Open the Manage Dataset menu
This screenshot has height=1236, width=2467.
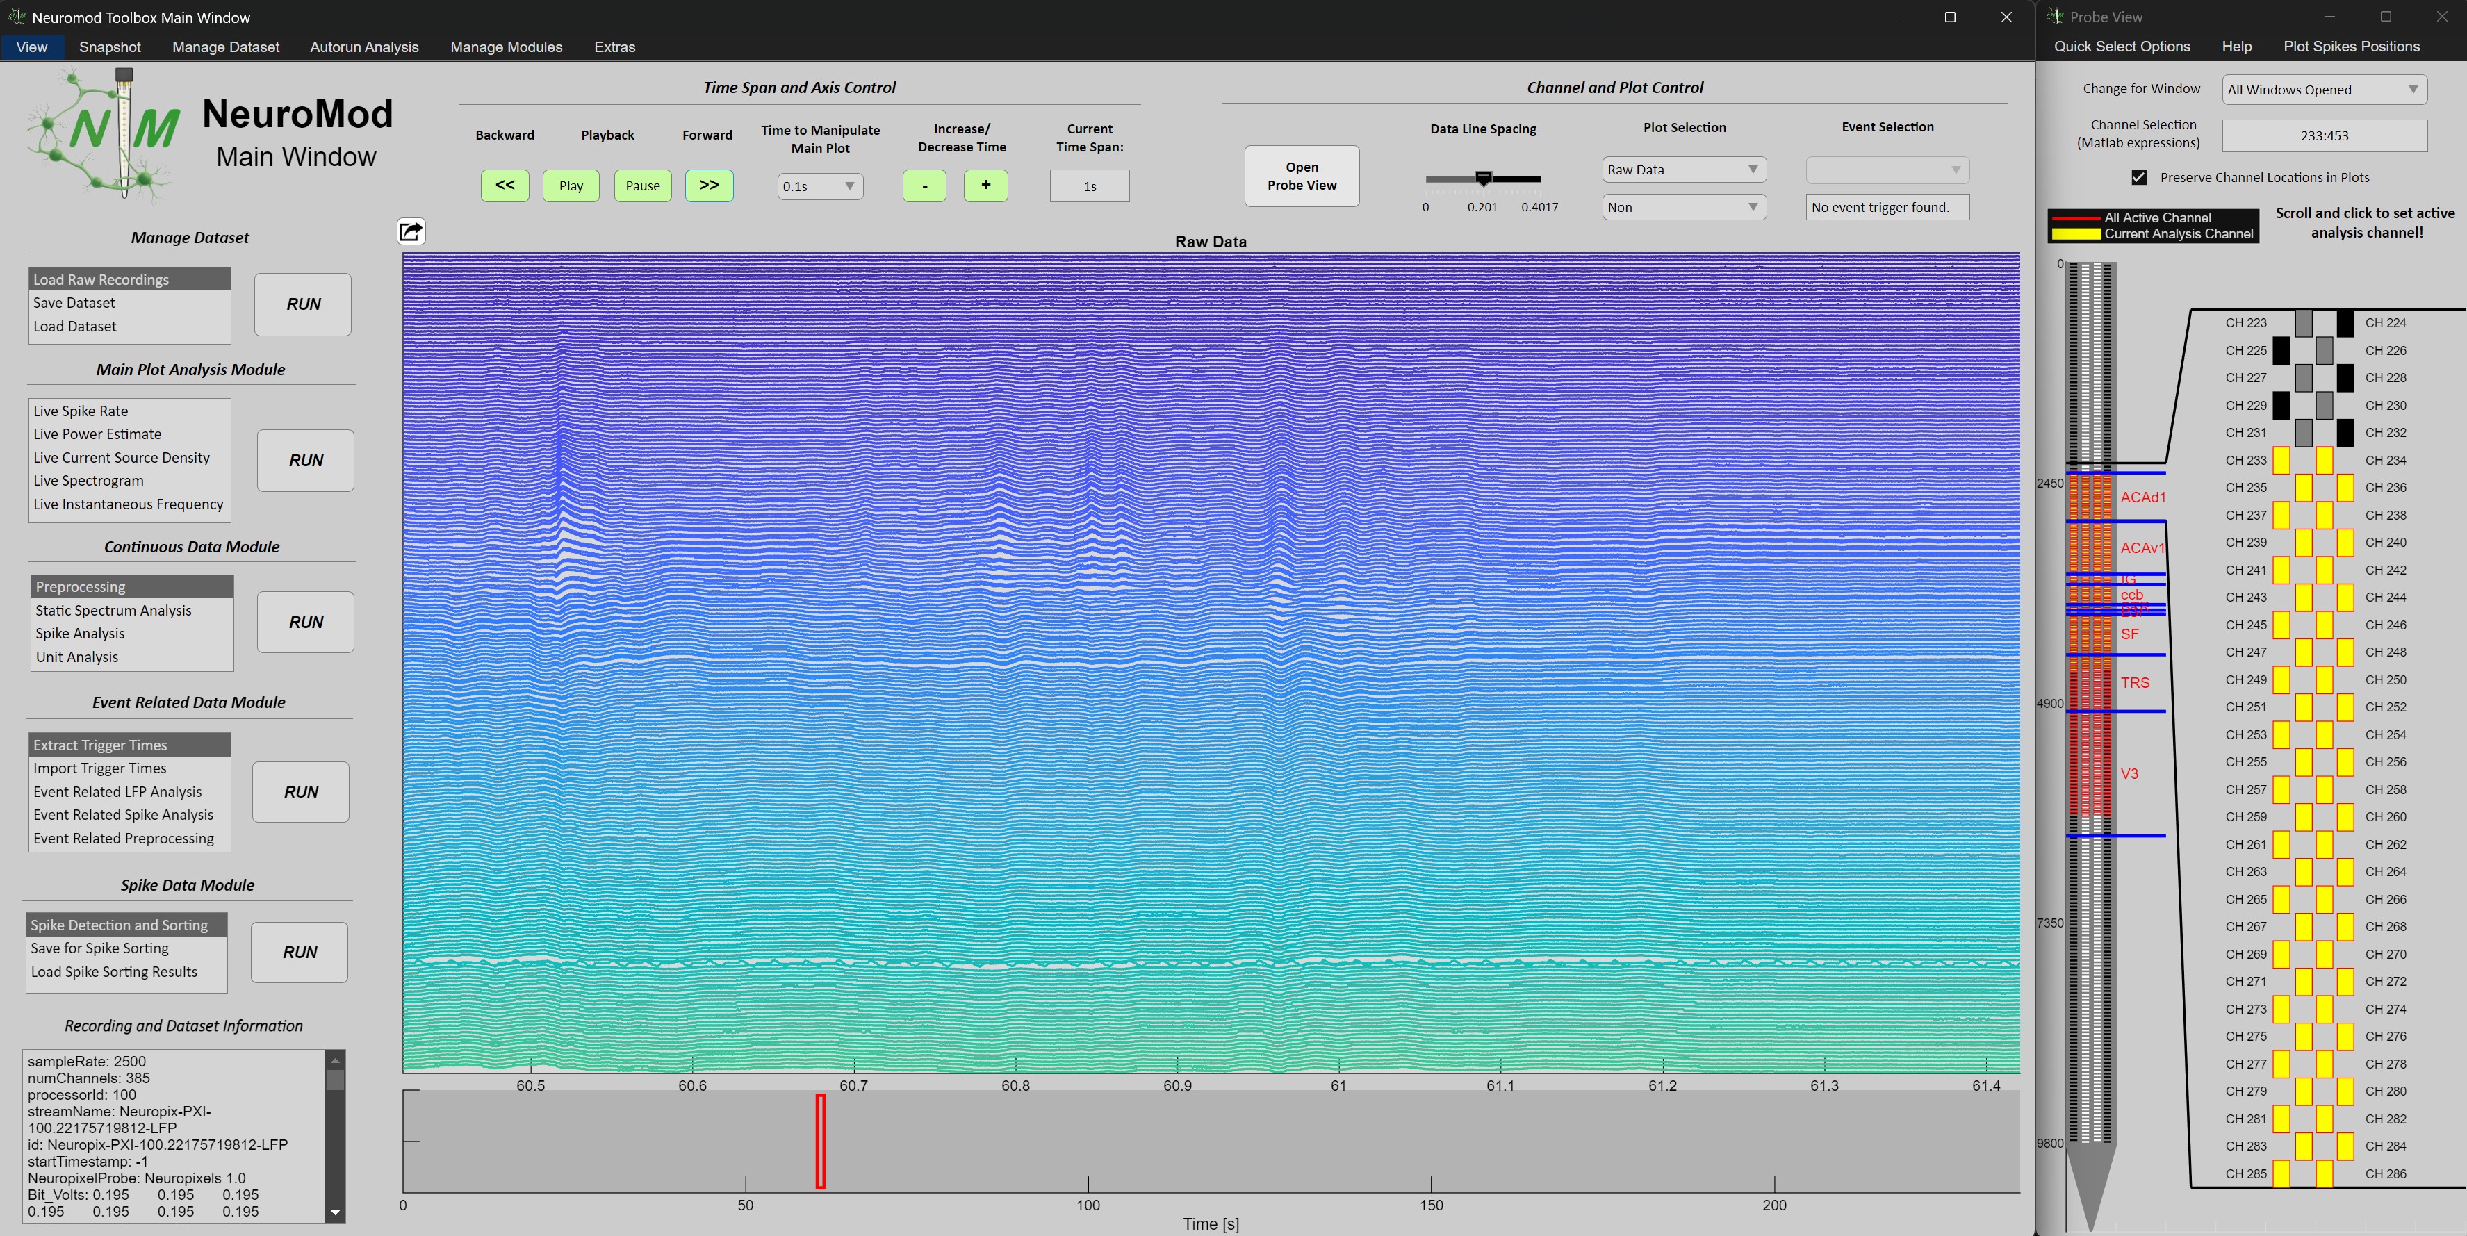[x=226, y=47]
